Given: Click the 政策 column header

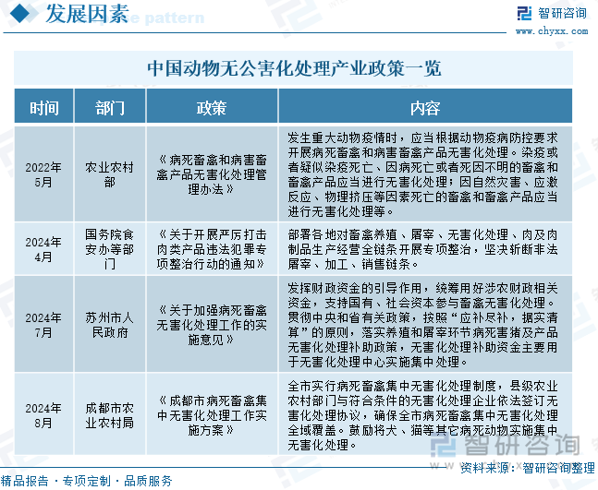Looking at the screenshot, I should coord(212,108).
